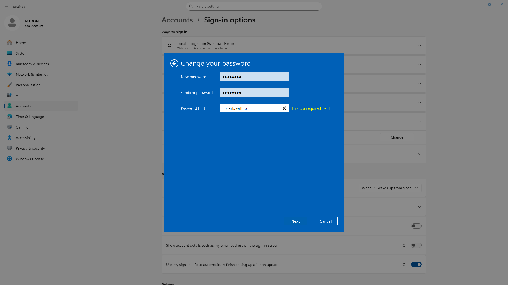Click the search magnifier icon
The height and width of the screenshot is (285, 508).
tap(191, 6)
